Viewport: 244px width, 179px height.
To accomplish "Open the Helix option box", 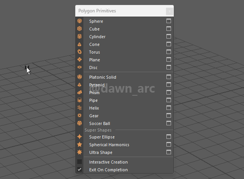I will pyautogui.click(x=169, y=108).
